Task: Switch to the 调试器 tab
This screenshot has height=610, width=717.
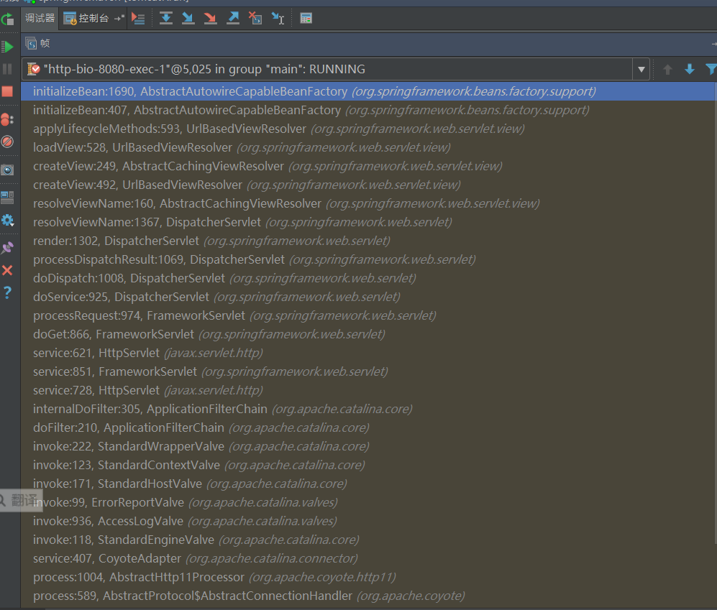Action: click(x=40, y=18)
